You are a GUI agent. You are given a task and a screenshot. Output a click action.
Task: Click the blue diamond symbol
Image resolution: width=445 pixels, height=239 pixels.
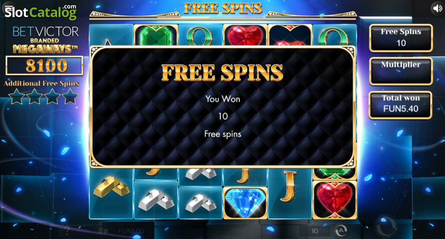(x=245, y=203)
